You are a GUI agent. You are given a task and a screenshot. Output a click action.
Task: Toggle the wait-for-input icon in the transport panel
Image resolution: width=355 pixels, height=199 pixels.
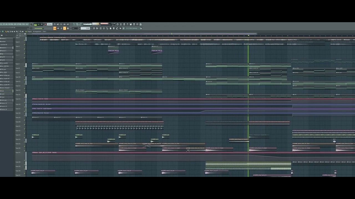(x=58, y=24)
